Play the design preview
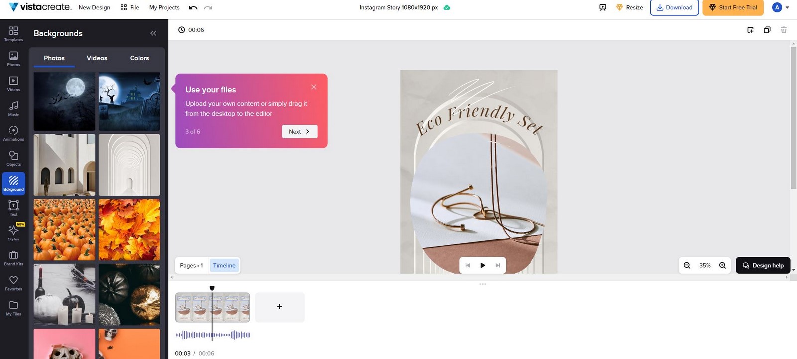The image size is (797, 359). click(482, 265)
